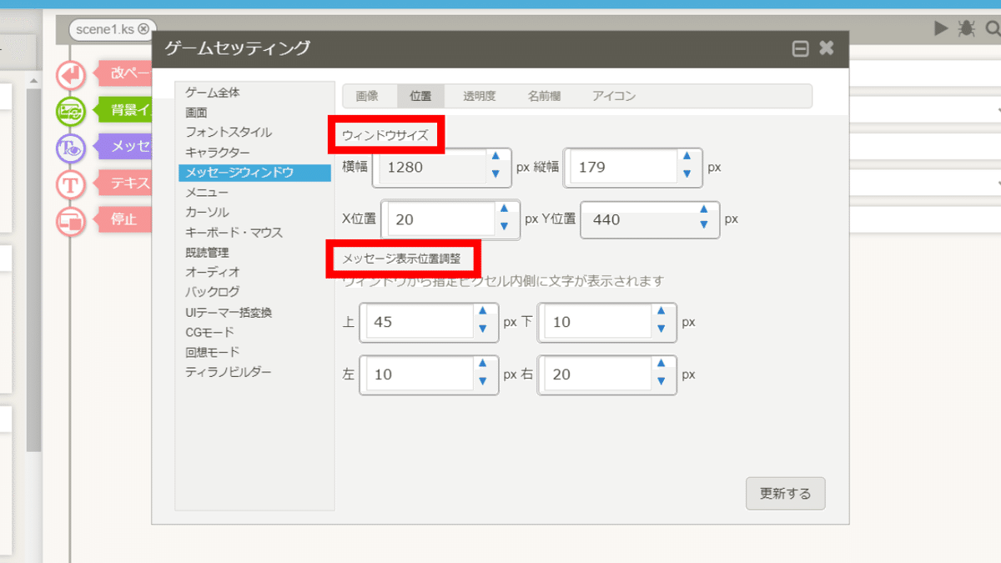Open 画面 settings category
The image size is (1001, 563).
tap(197, 113)
